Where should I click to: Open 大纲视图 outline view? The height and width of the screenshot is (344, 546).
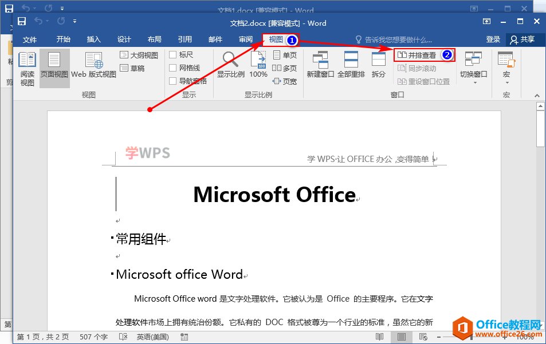[x=139, y=55]
